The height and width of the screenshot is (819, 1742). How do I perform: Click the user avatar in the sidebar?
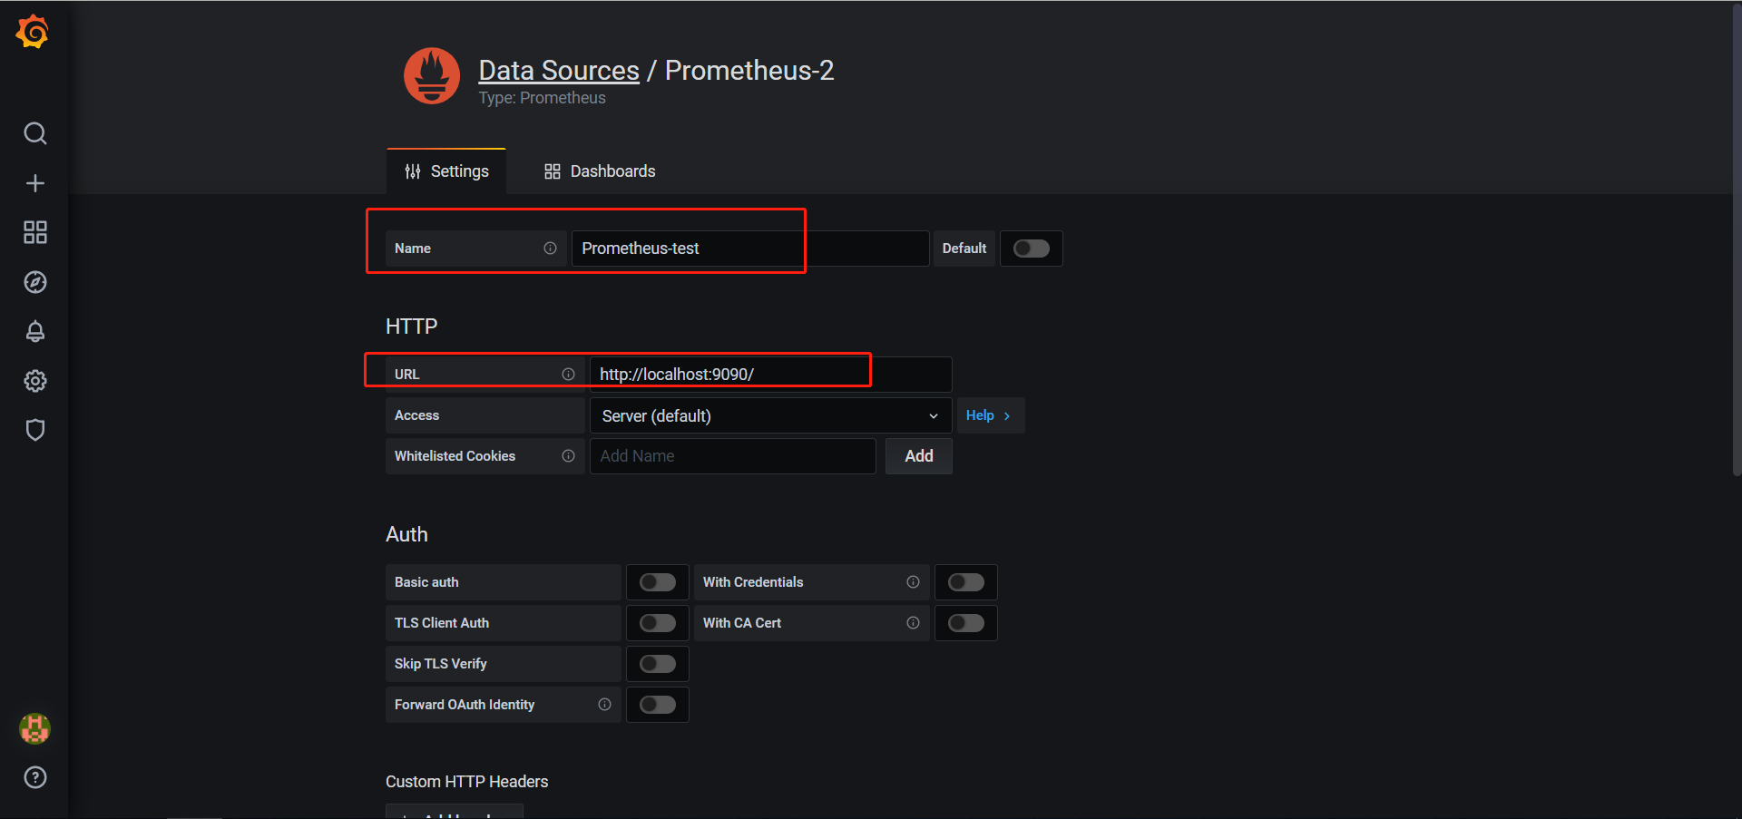point(34,728)
